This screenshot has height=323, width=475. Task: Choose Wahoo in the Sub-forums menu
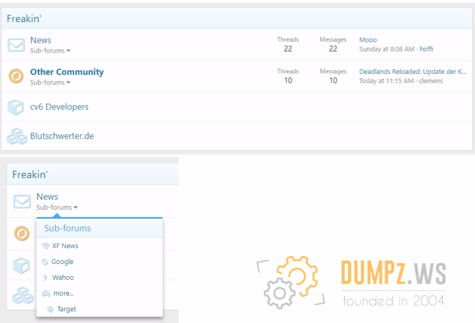tap(63, 278)
